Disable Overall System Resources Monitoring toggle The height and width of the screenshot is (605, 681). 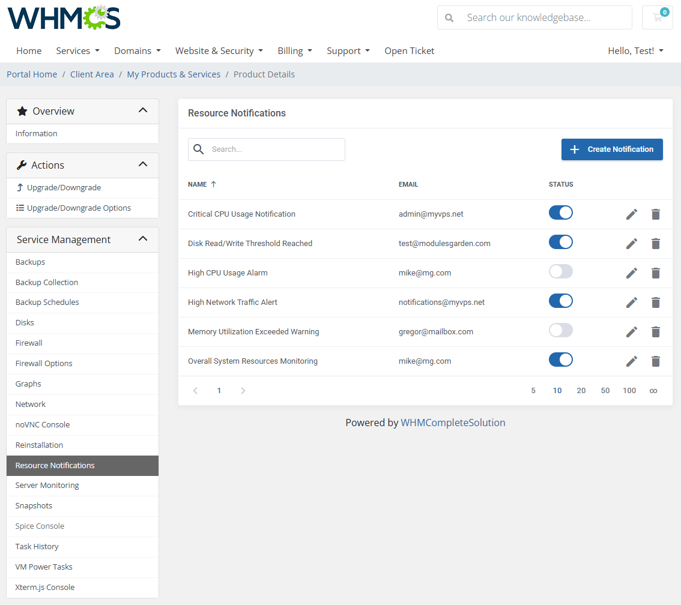click(561, 360)
